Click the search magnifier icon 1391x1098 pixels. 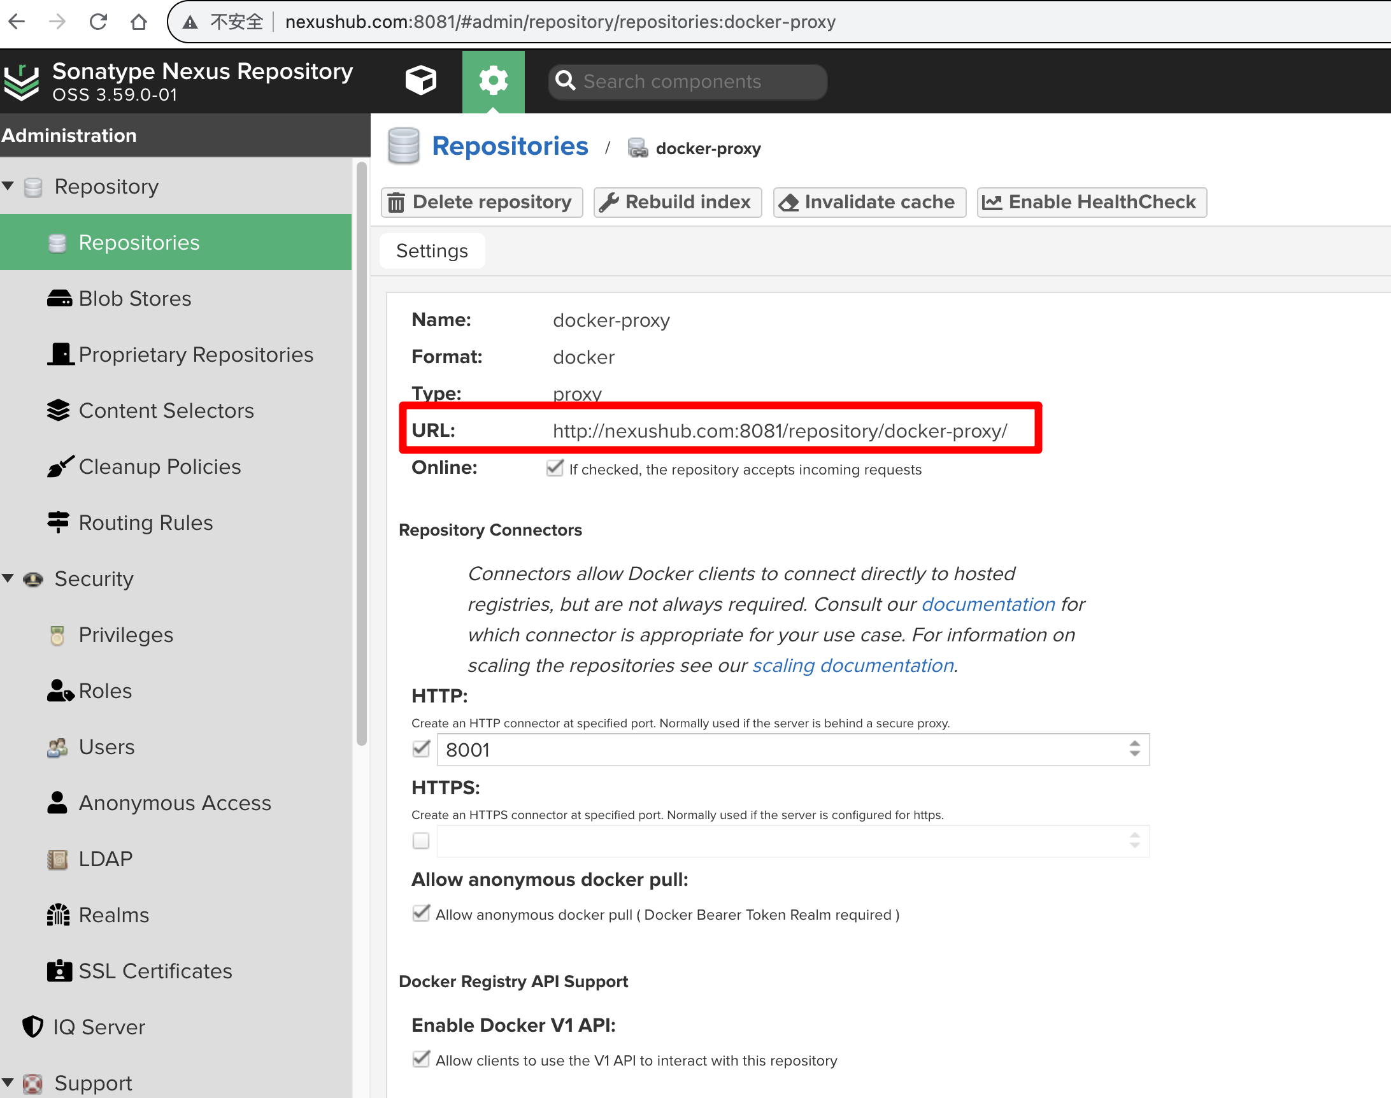click(x=566, y=81)
